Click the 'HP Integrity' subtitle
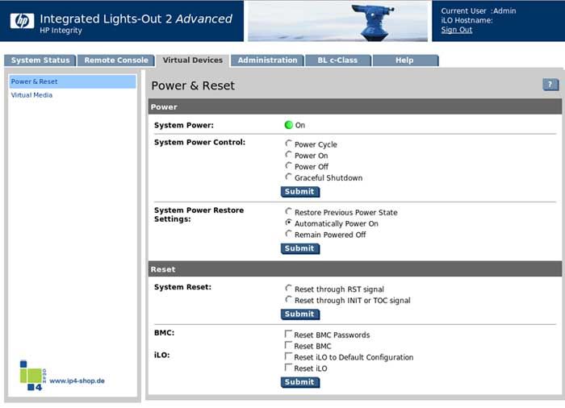 pyautogui.click(x=61, y=31)
